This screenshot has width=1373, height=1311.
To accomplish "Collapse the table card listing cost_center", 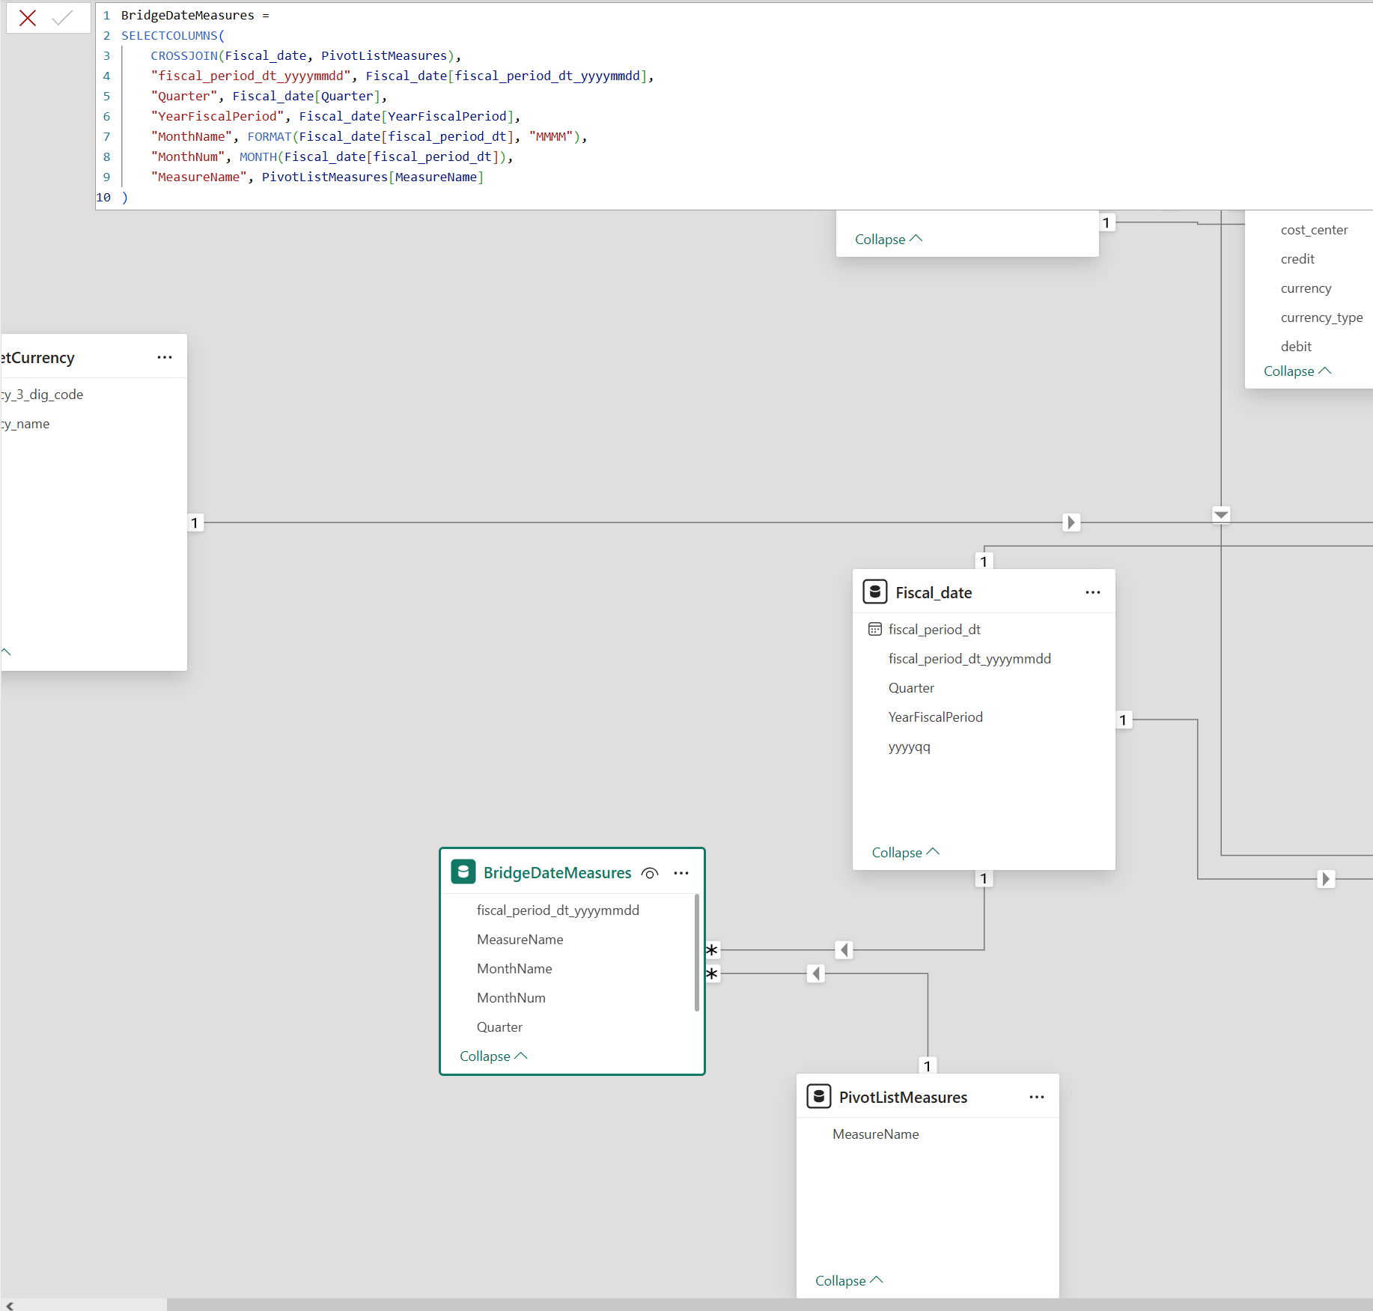I will click(x=1297, y=371).
